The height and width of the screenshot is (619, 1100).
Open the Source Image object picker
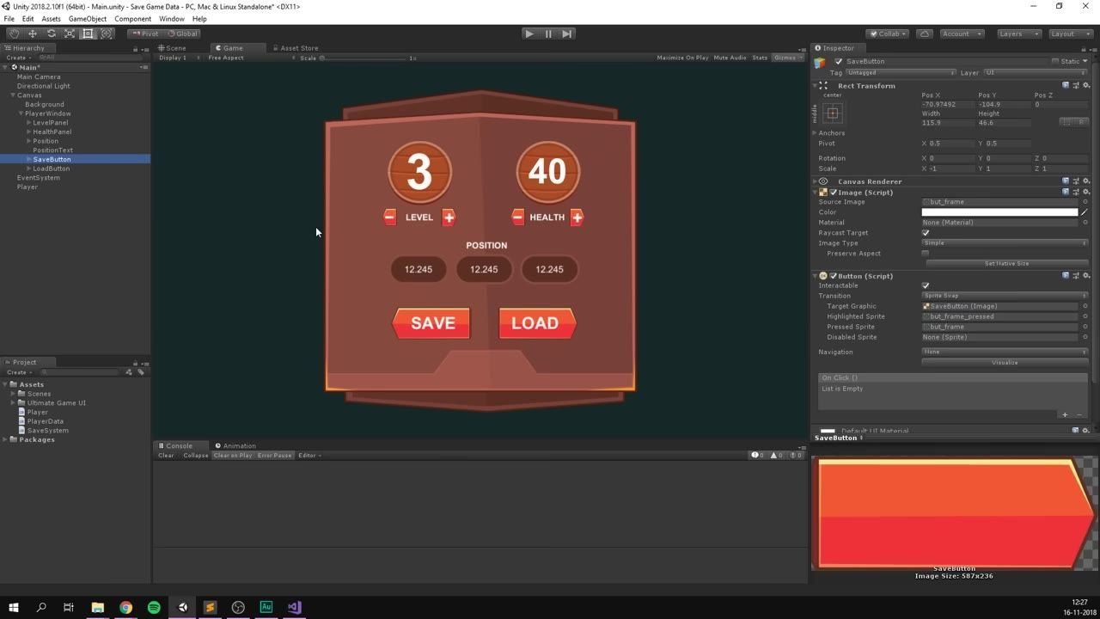[x=1085, y=202]
